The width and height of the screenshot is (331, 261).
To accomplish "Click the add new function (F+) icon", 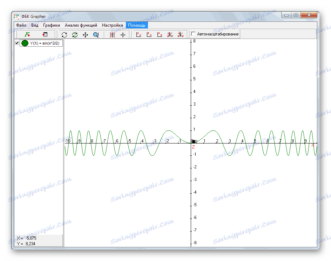I will [27, 34].
